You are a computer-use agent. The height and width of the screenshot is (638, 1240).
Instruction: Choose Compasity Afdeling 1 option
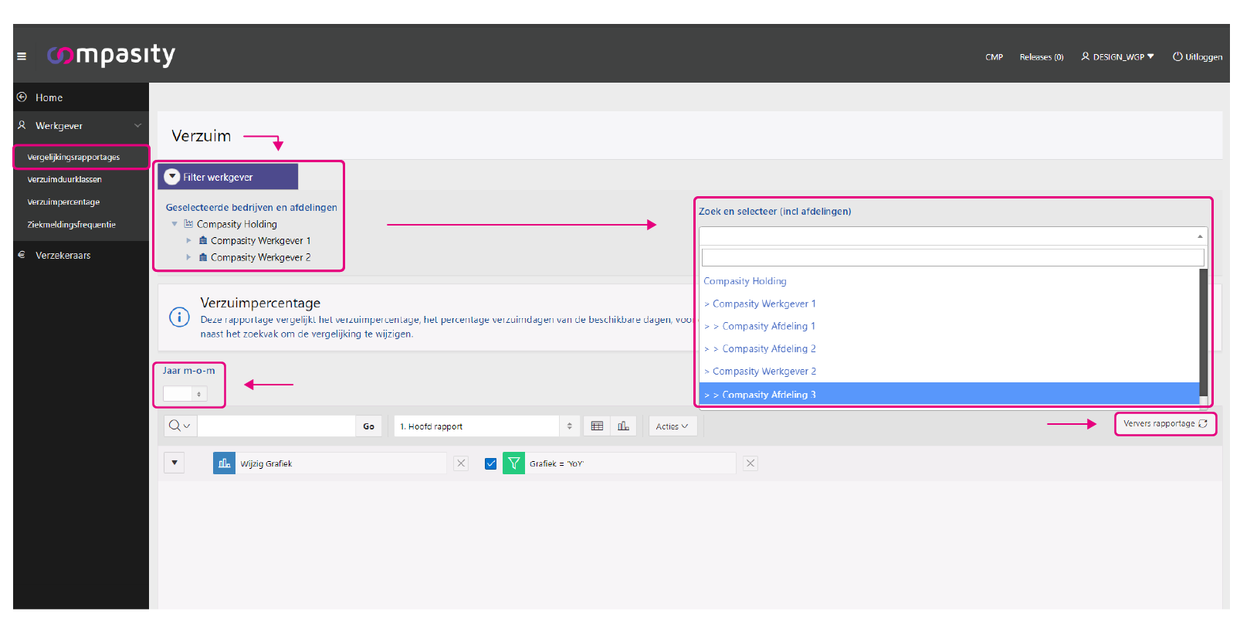[949, 326]
